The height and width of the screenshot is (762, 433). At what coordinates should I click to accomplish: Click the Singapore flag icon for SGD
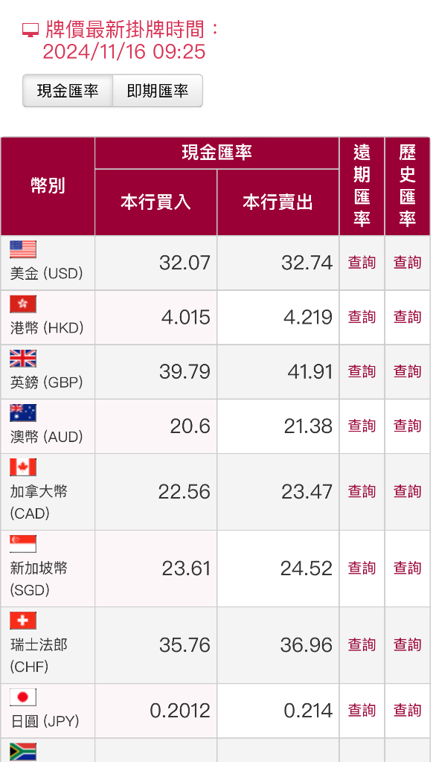(23, 544)
